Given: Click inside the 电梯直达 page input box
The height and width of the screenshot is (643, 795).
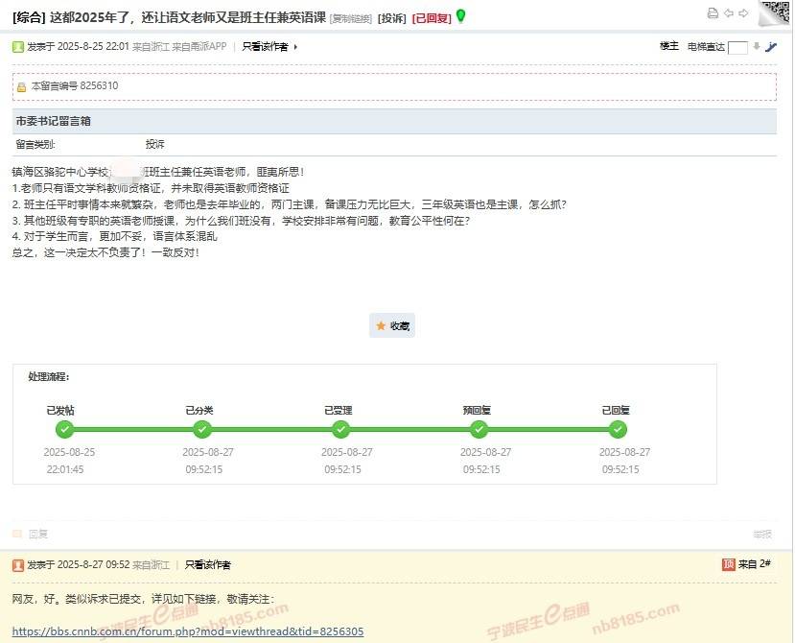Looking at the screenshot, I should point(737,46).
